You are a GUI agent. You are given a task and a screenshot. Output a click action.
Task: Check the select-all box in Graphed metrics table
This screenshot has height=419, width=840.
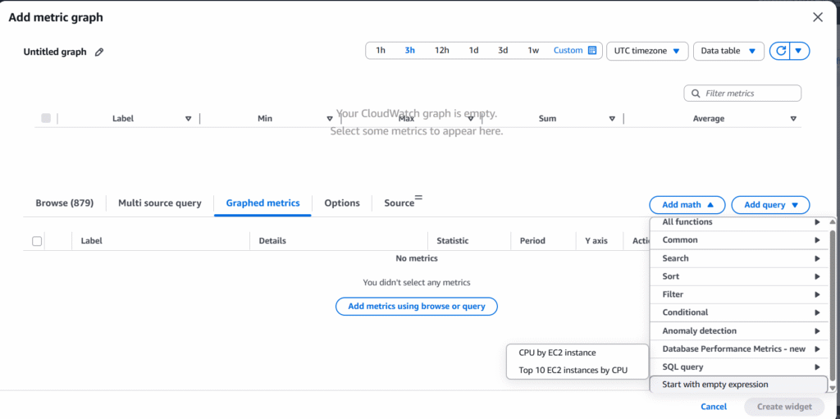(37, 241)
